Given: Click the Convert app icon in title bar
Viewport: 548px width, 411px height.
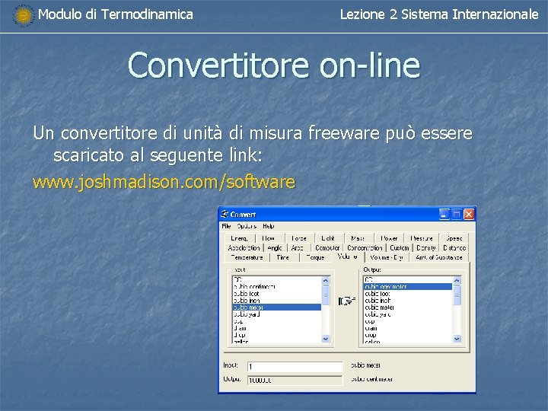Looking at the screenshot, I should point(225,214).
